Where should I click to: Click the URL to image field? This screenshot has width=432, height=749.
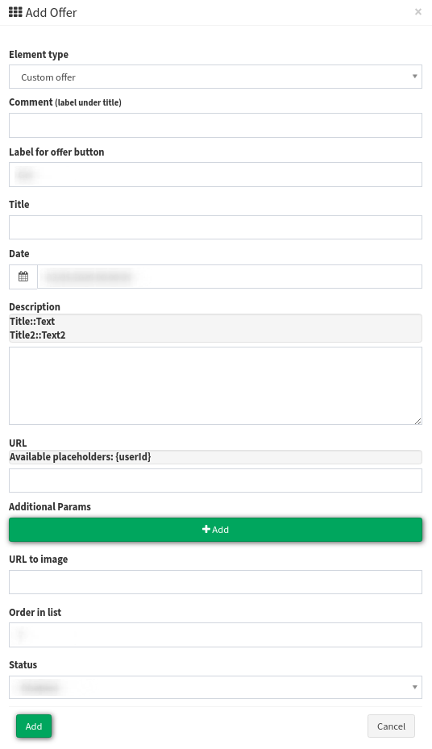(215, 582)
